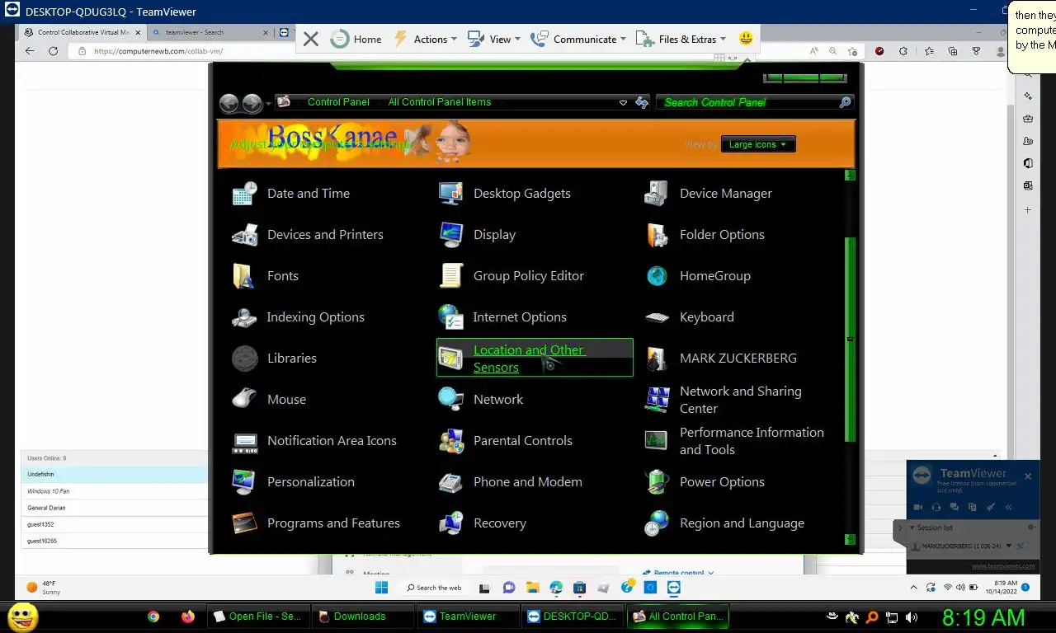Viewport: 1056px width, 633px height.
Task: Open Phone and Modem
Action: pos(510,482)
